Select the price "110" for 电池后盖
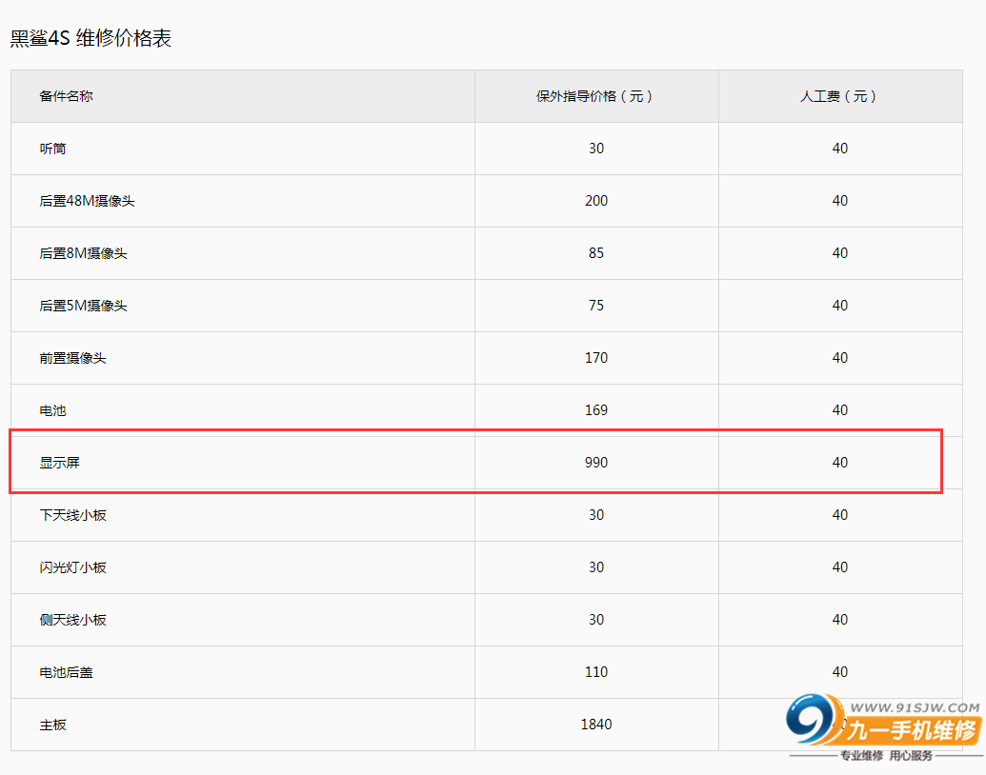This screenshot has width=986, height=775. [x=596, y=672]
